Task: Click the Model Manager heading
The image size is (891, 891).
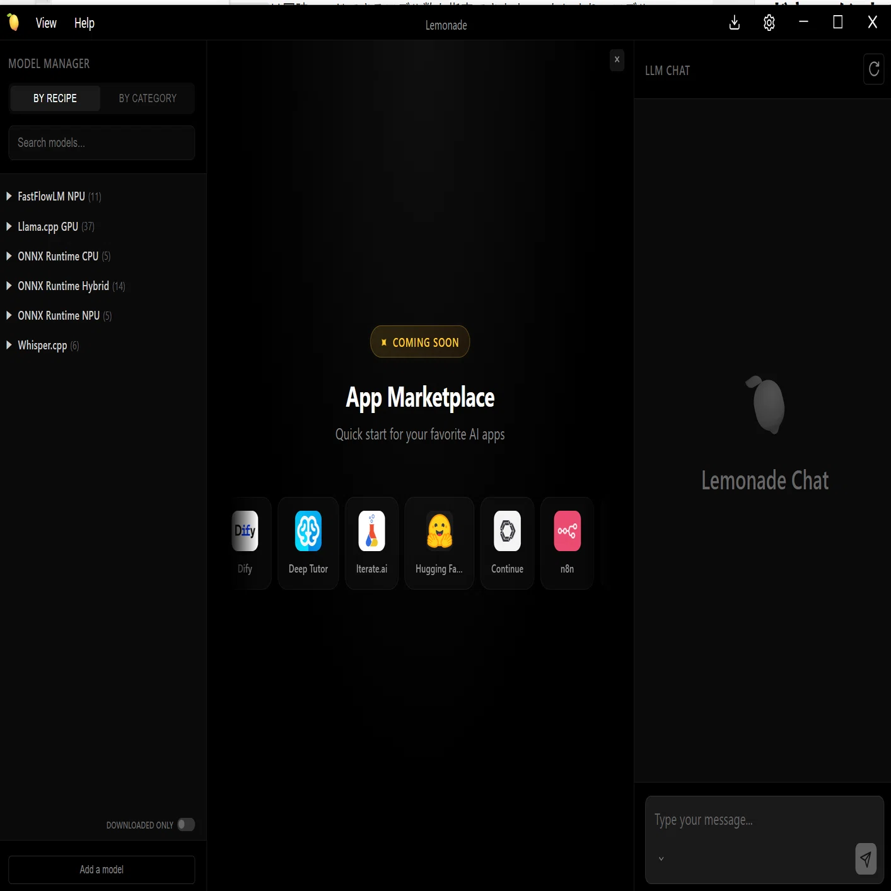Action: [x=49, y=64]
